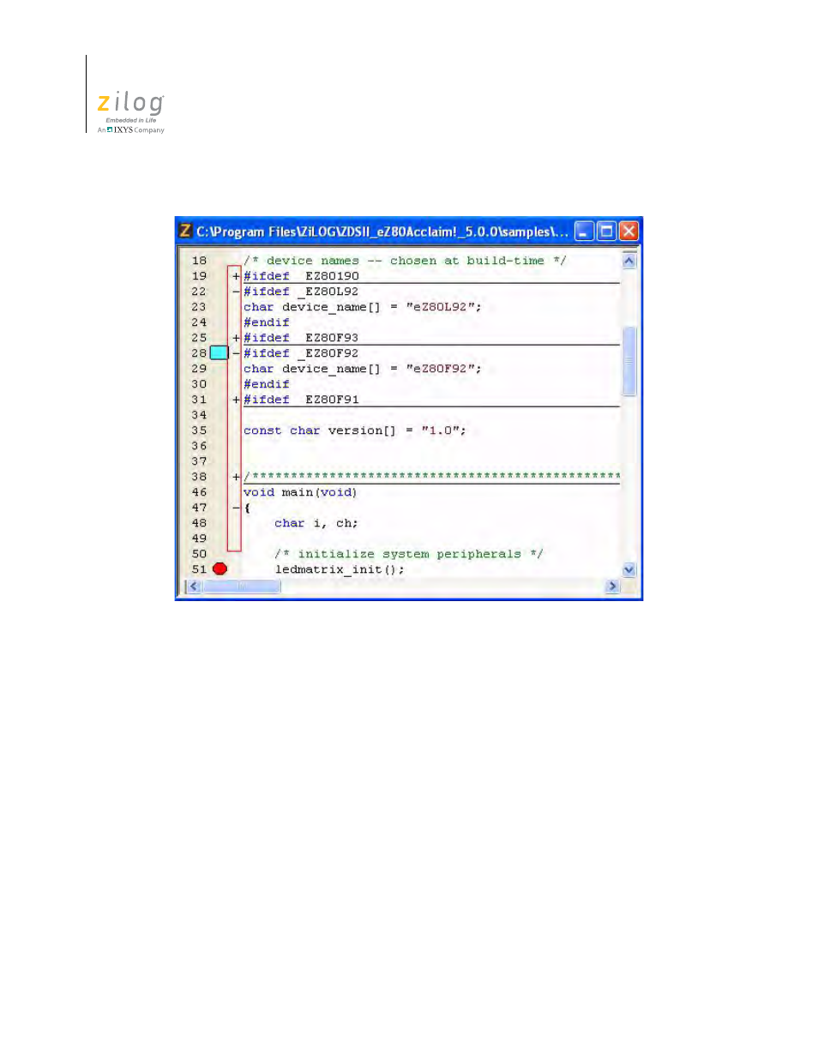Click the #endif on line 30
The width and height of the screenshot is (818, 1059).
click(267, 384)
